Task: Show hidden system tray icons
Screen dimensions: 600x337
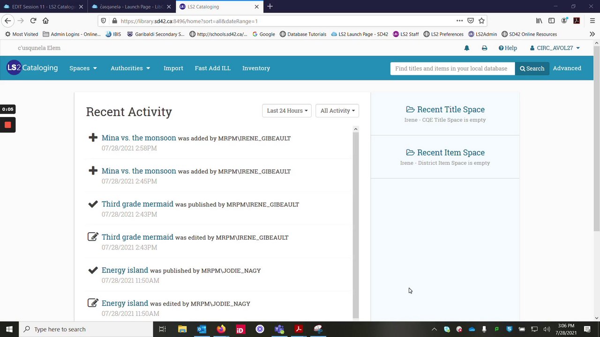Action: pos(434,329)
